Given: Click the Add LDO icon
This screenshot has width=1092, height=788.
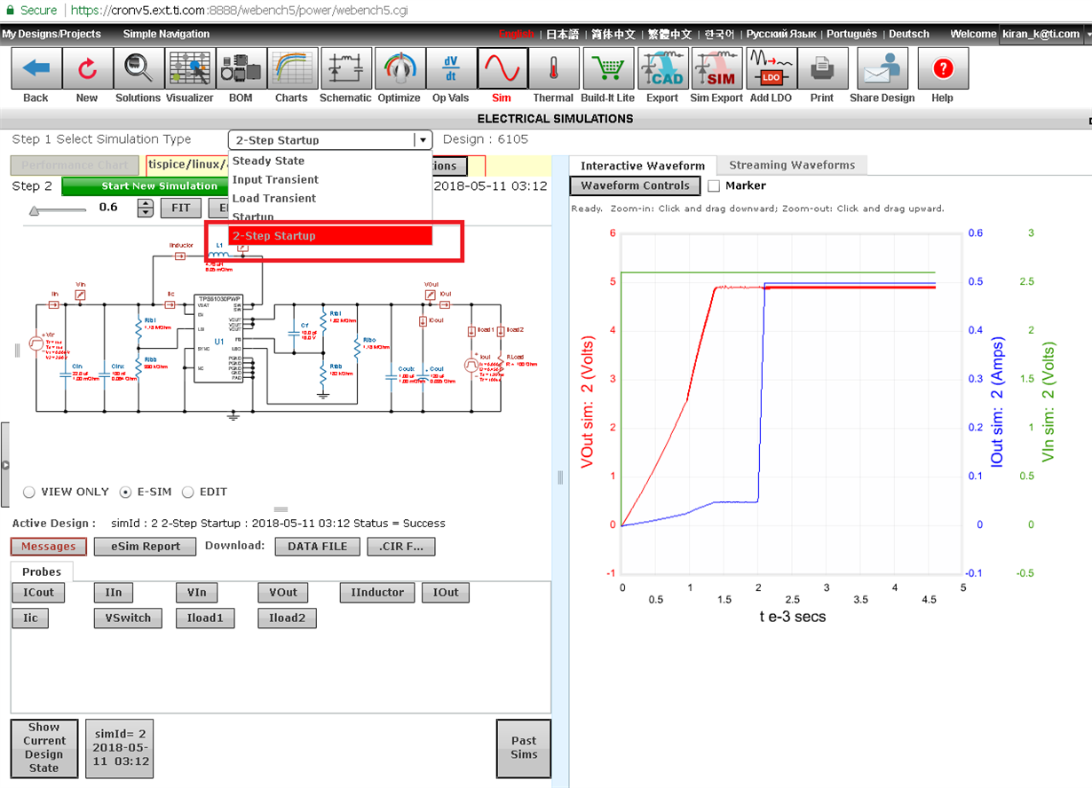Looking at the screenshot, I should pyautogui.click(x=771, y=69).
